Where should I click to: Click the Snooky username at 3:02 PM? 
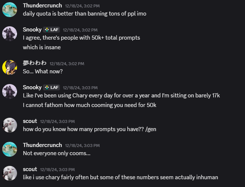32,30
